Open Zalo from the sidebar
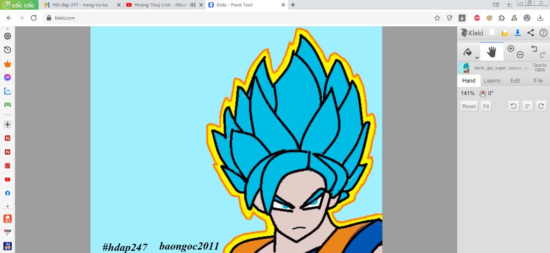 tap(8, 91)
